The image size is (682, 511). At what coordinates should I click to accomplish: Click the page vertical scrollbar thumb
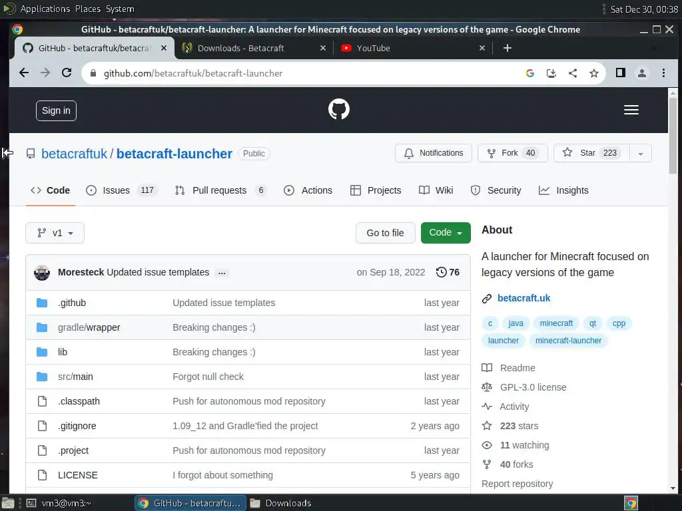[673, 134]
